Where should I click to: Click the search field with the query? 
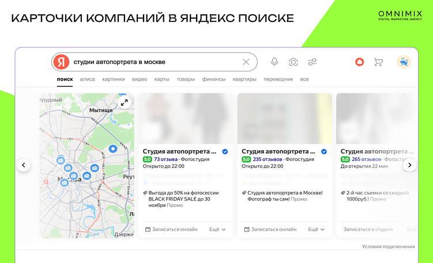point(155,62)
